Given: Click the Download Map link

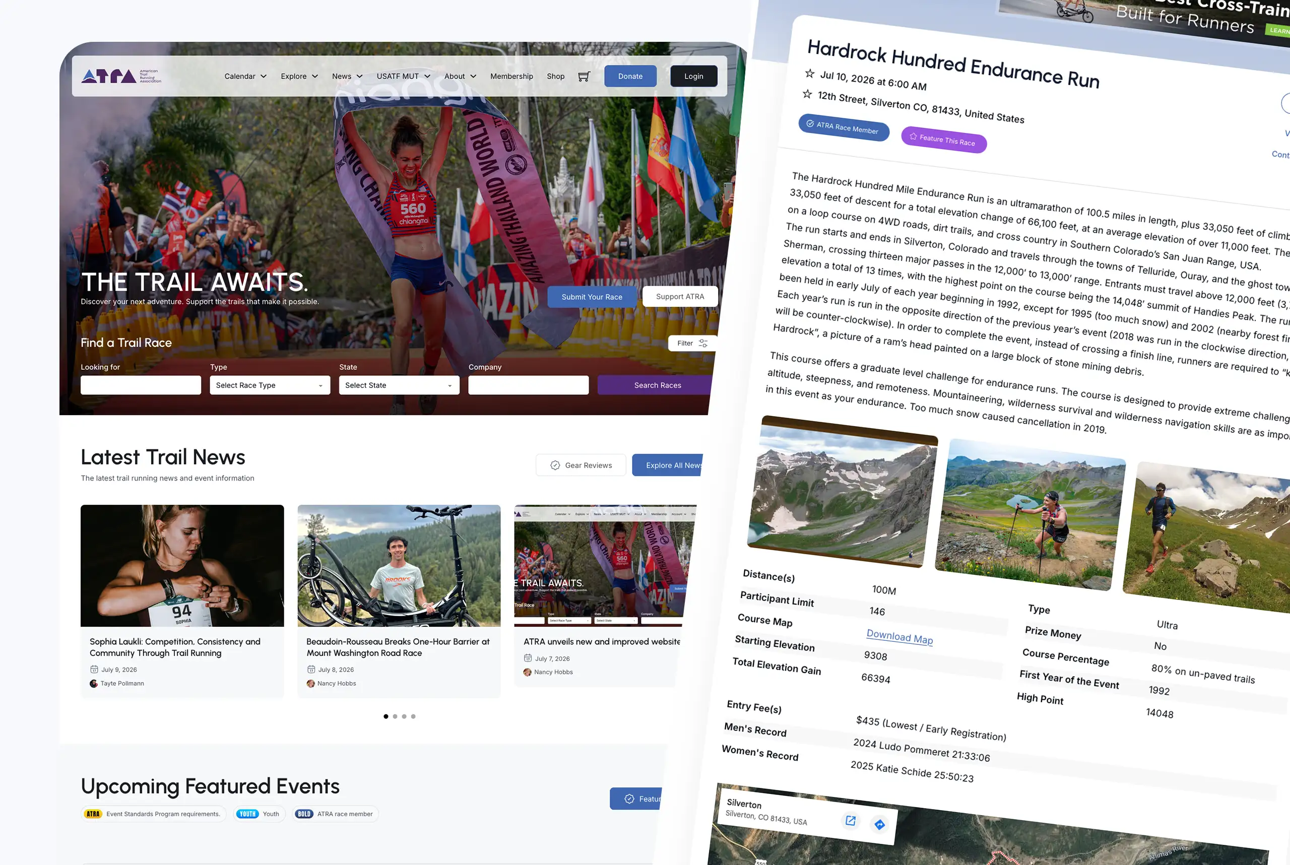Looking at the screenshot, I should coord(899,637).
